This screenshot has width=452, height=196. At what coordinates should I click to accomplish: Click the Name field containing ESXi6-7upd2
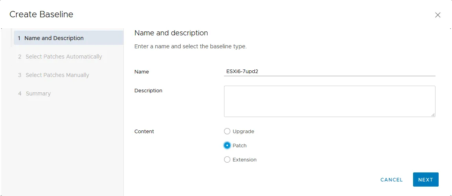pos(329,71)
